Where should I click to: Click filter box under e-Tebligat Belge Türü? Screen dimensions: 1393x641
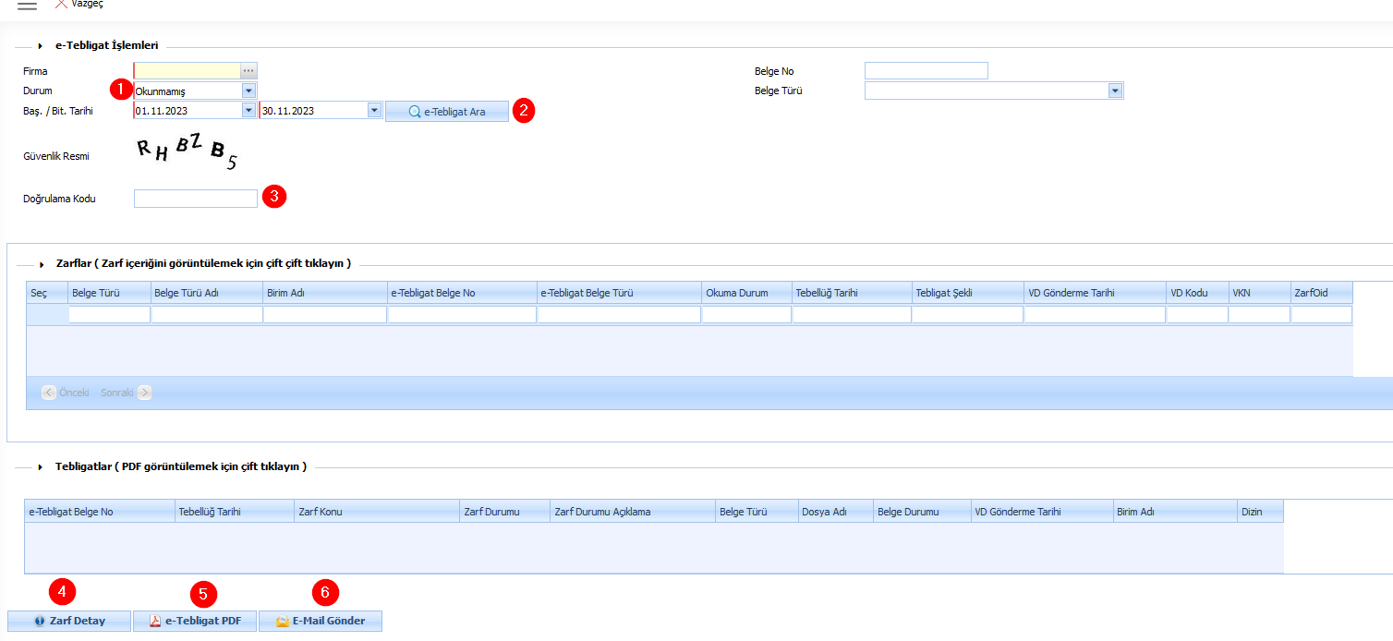pos(620,315)
